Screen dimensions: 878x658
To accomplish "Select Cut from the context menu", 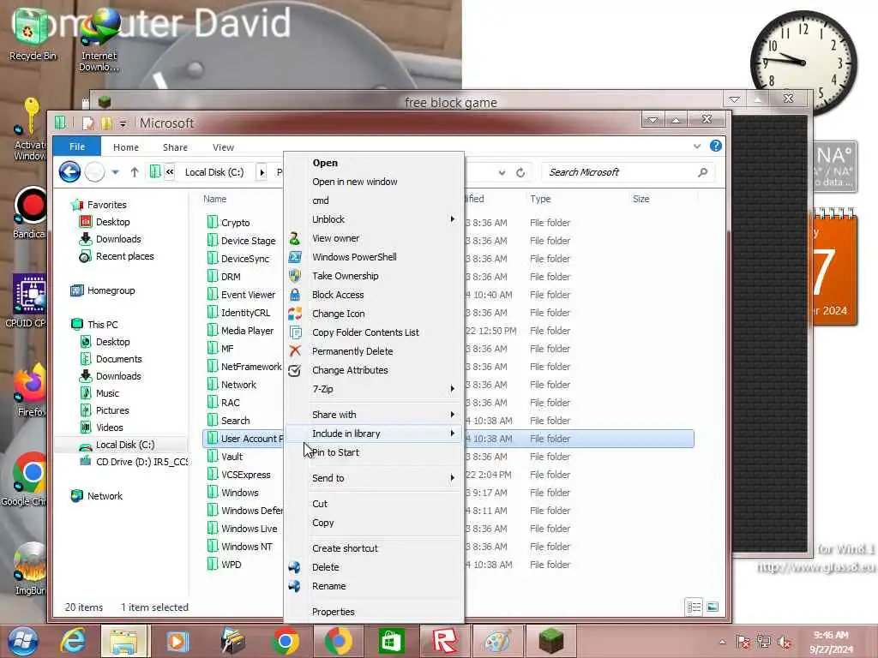I will coord(320,504).
